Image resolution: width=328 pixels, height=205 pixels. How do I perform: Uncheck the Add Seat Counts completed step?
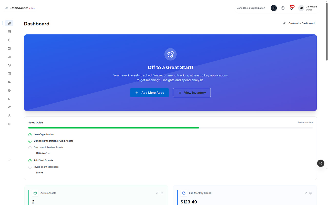(x=30, y=160)
